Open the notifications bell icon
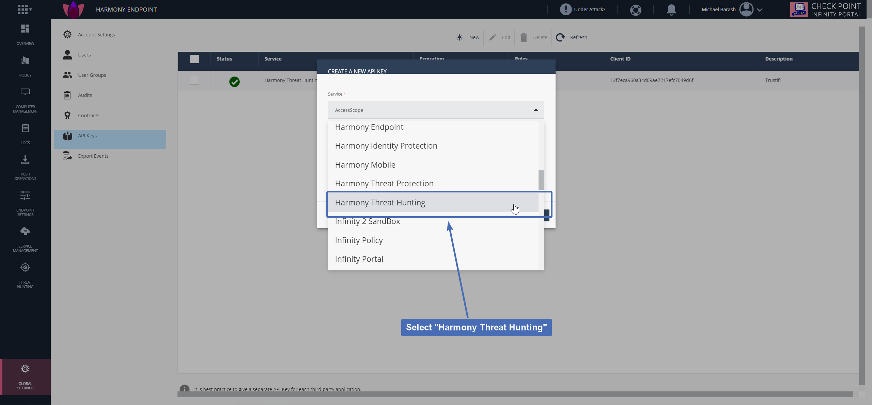872x405 pixels. click(x=671, y=10)
